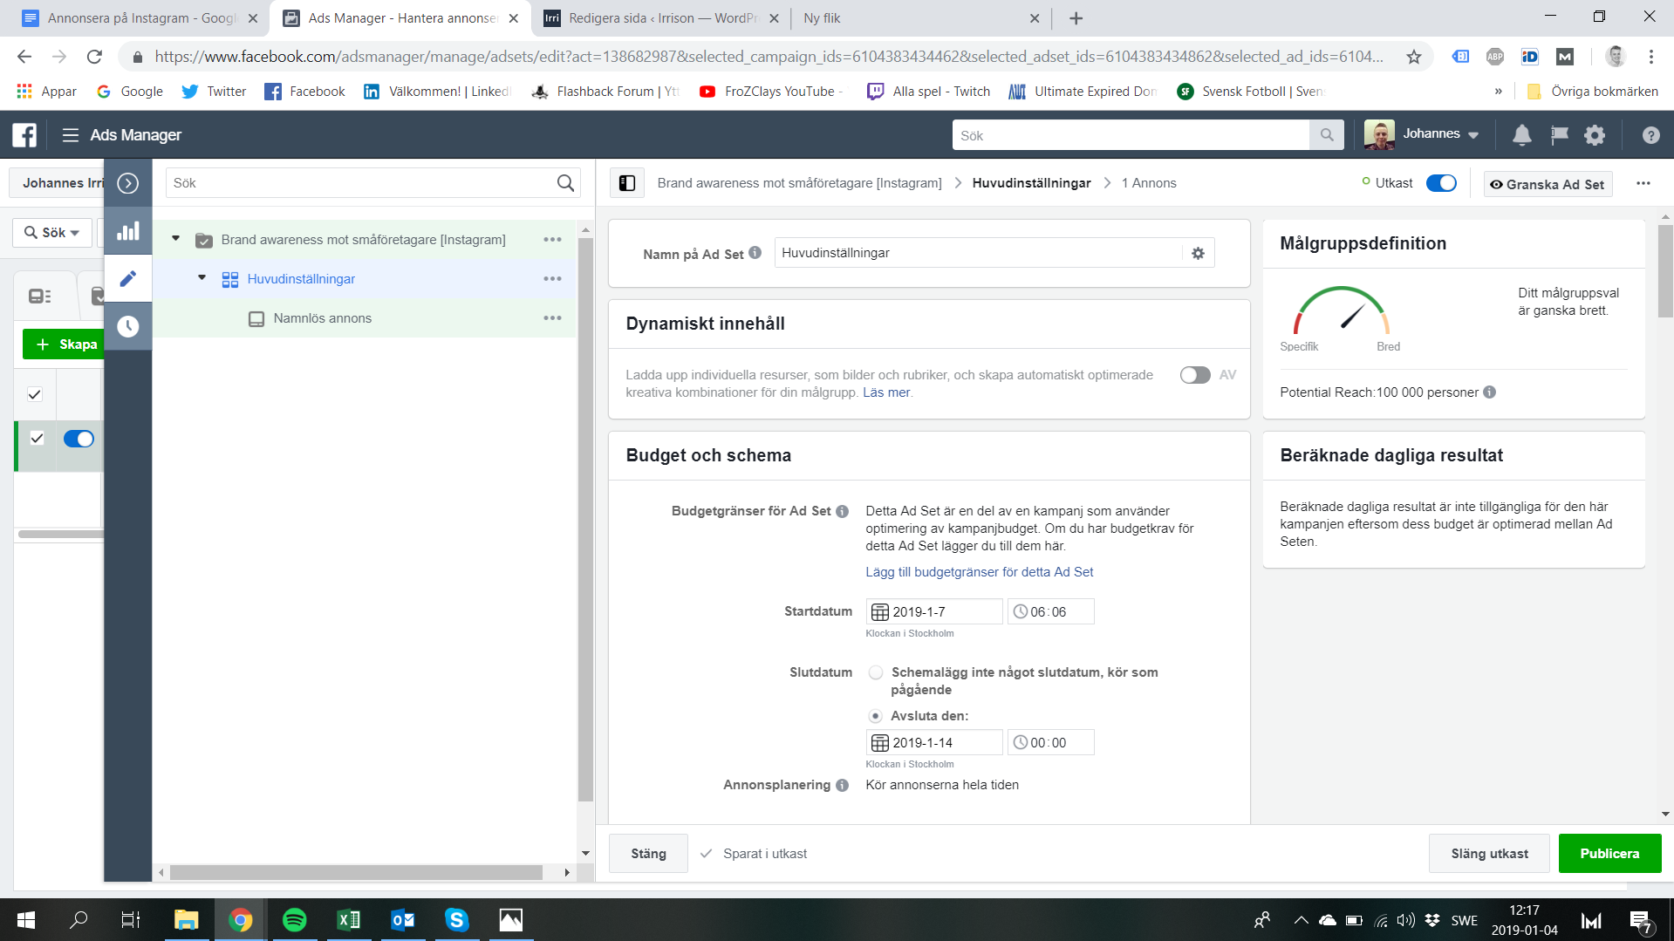Viewport: 1674px width, 941px height.
Task: Open the clock history icon in sidebar
Action: coord(128,326)
